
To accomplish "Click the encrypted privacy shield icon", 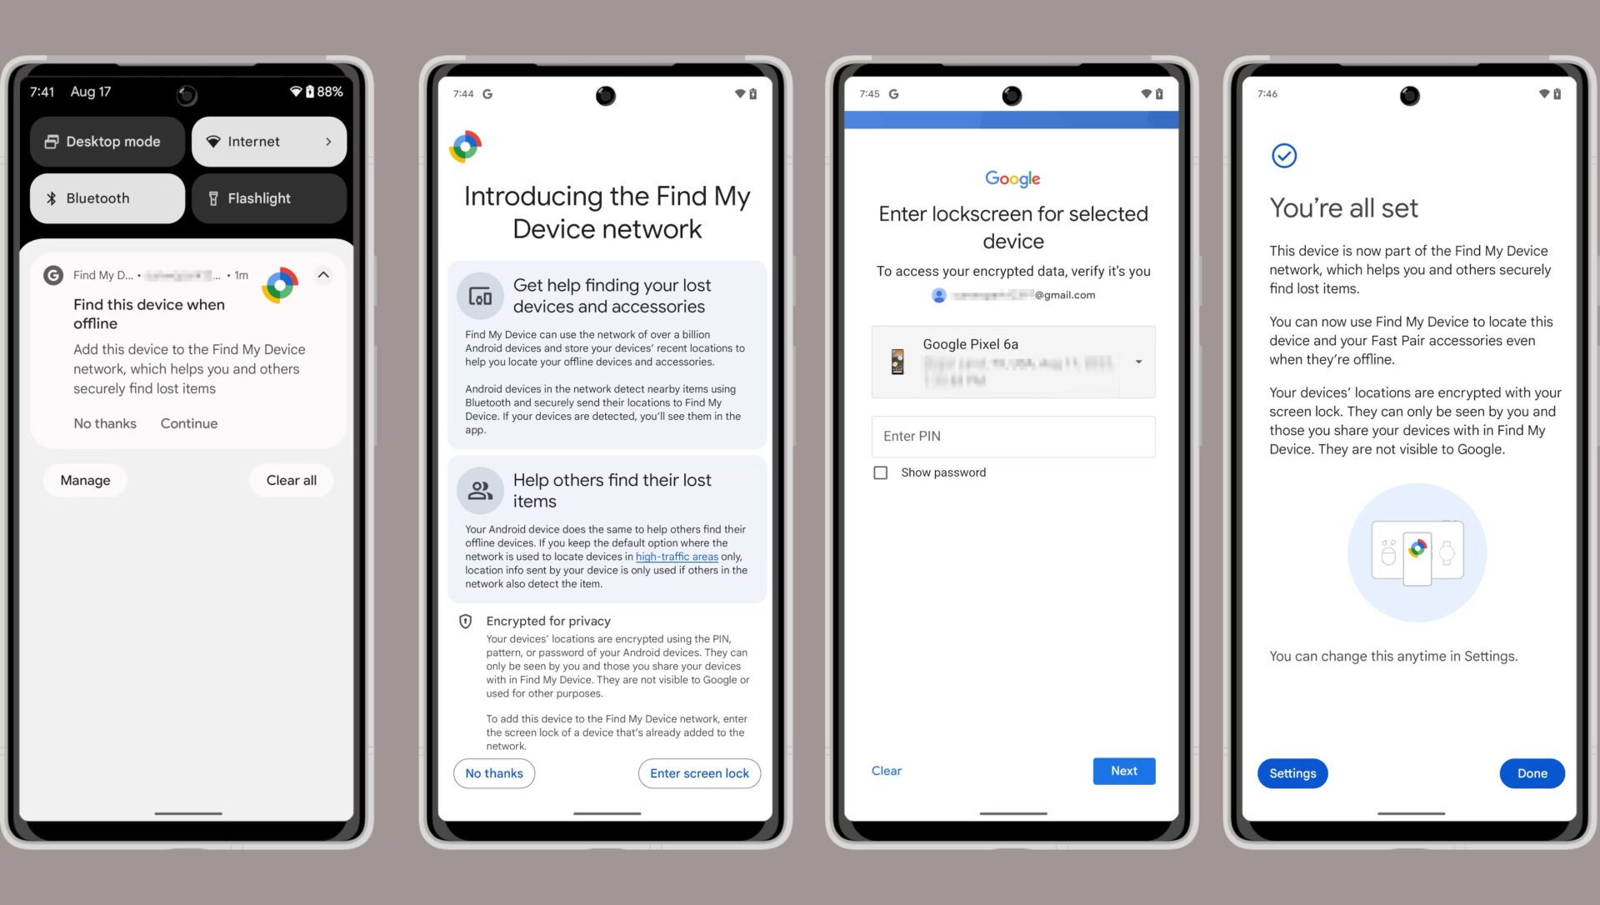I will click(465, 621).
